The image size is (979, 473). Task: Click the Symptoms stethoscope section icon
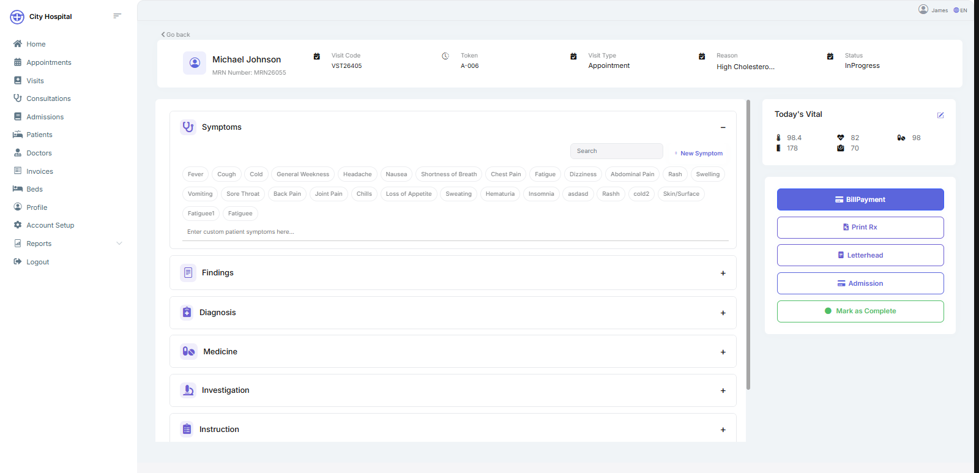coord(188,127)
